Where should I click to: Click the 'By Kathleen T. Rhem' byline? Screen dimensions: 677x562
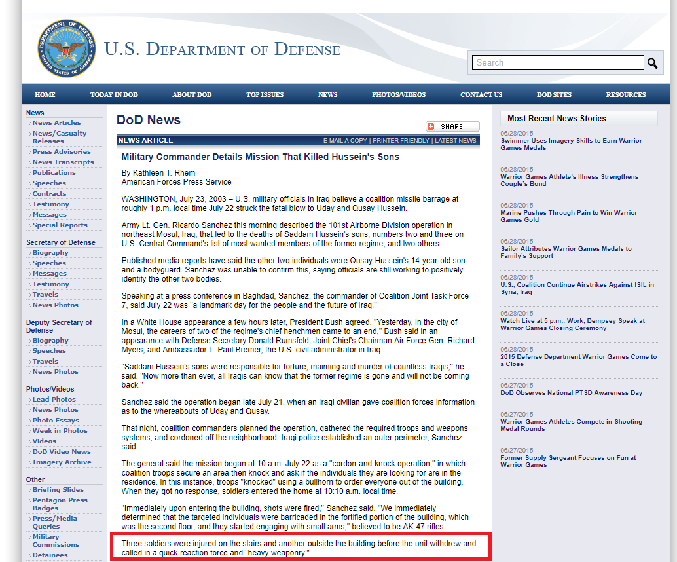158,173
